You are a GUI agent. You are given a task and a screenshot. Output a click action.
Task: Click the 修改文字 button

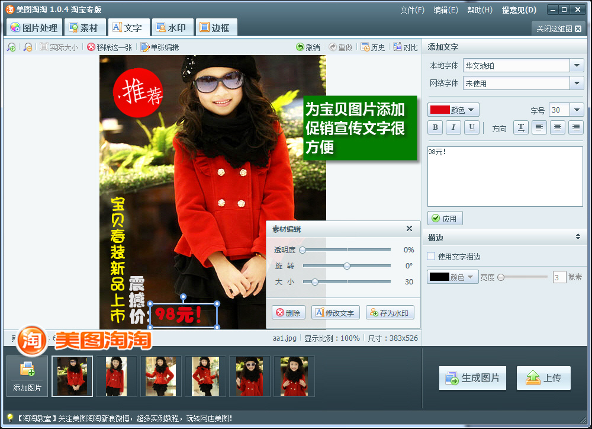[335, 313]
